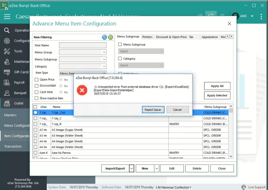This screenshot has width=268, height=190.
Task: Open the Payroll icon in sidebar
Action: click(x=7, y=83)
